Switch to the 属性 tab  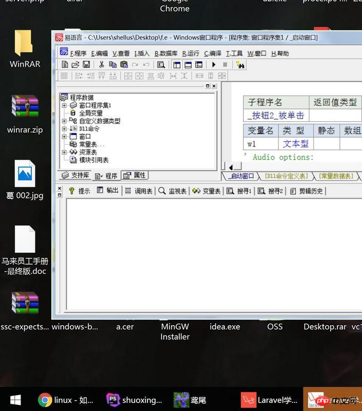135,176
